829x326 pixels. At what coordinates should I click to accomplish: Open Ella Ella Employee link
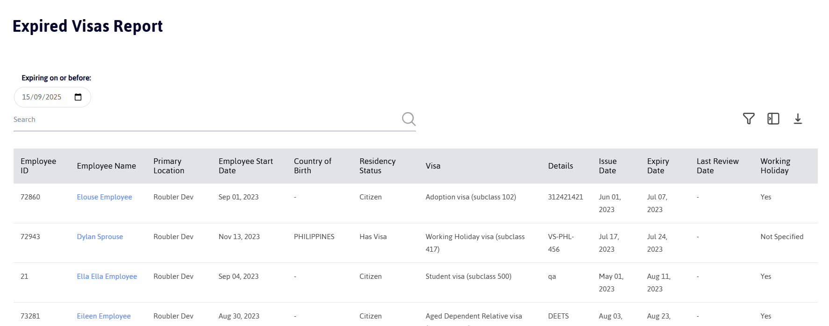pos(107,276)
